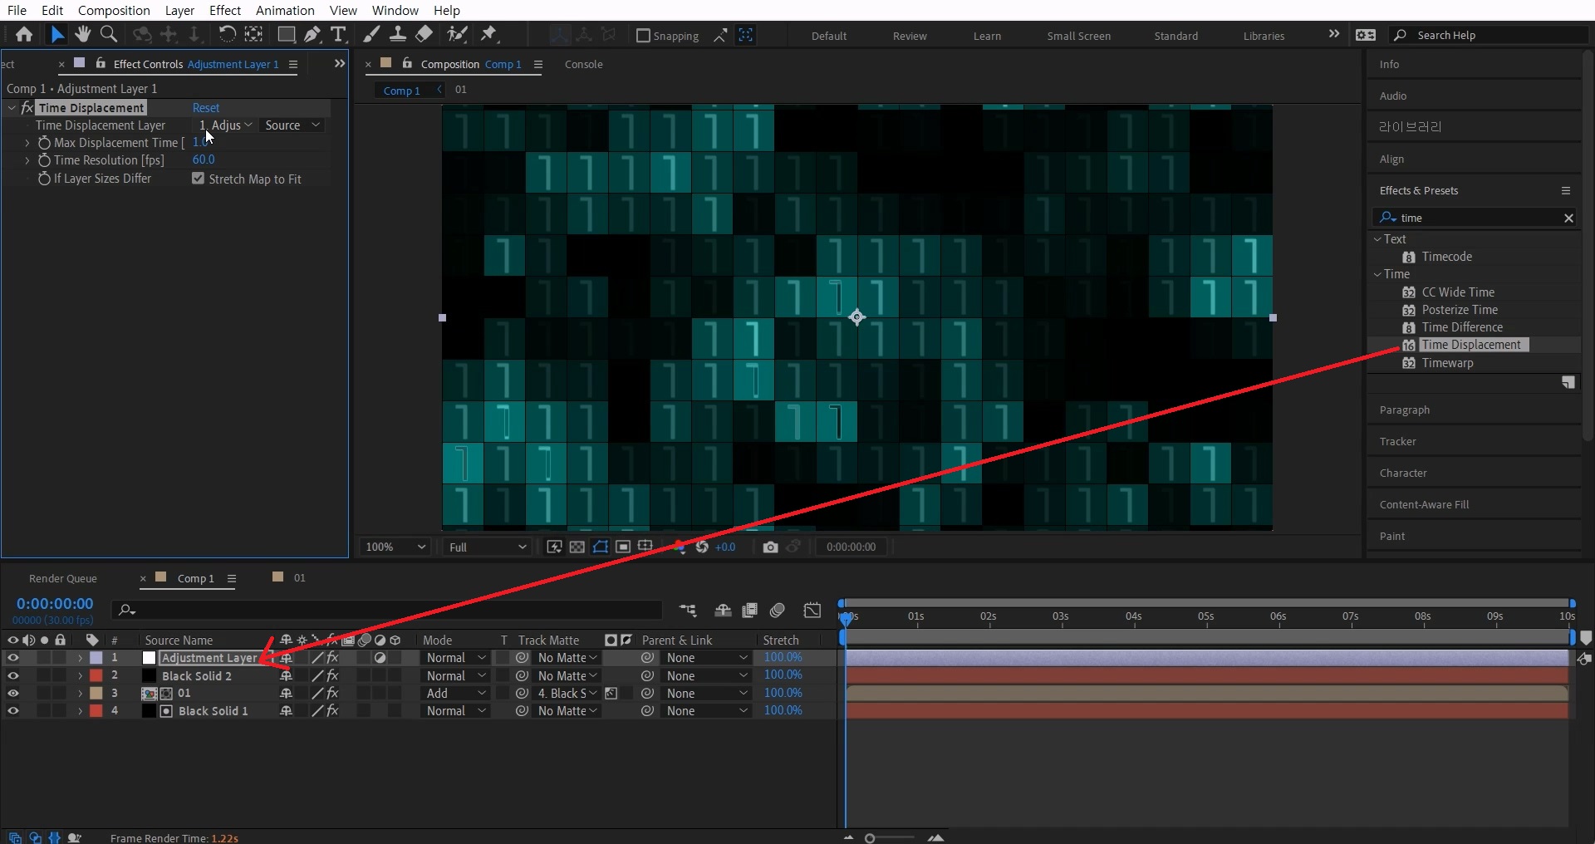Toggle adjustment layer switch for layer 1
Image resolution: width=1595 pixels, height=844 pixels.
(380, 658)
